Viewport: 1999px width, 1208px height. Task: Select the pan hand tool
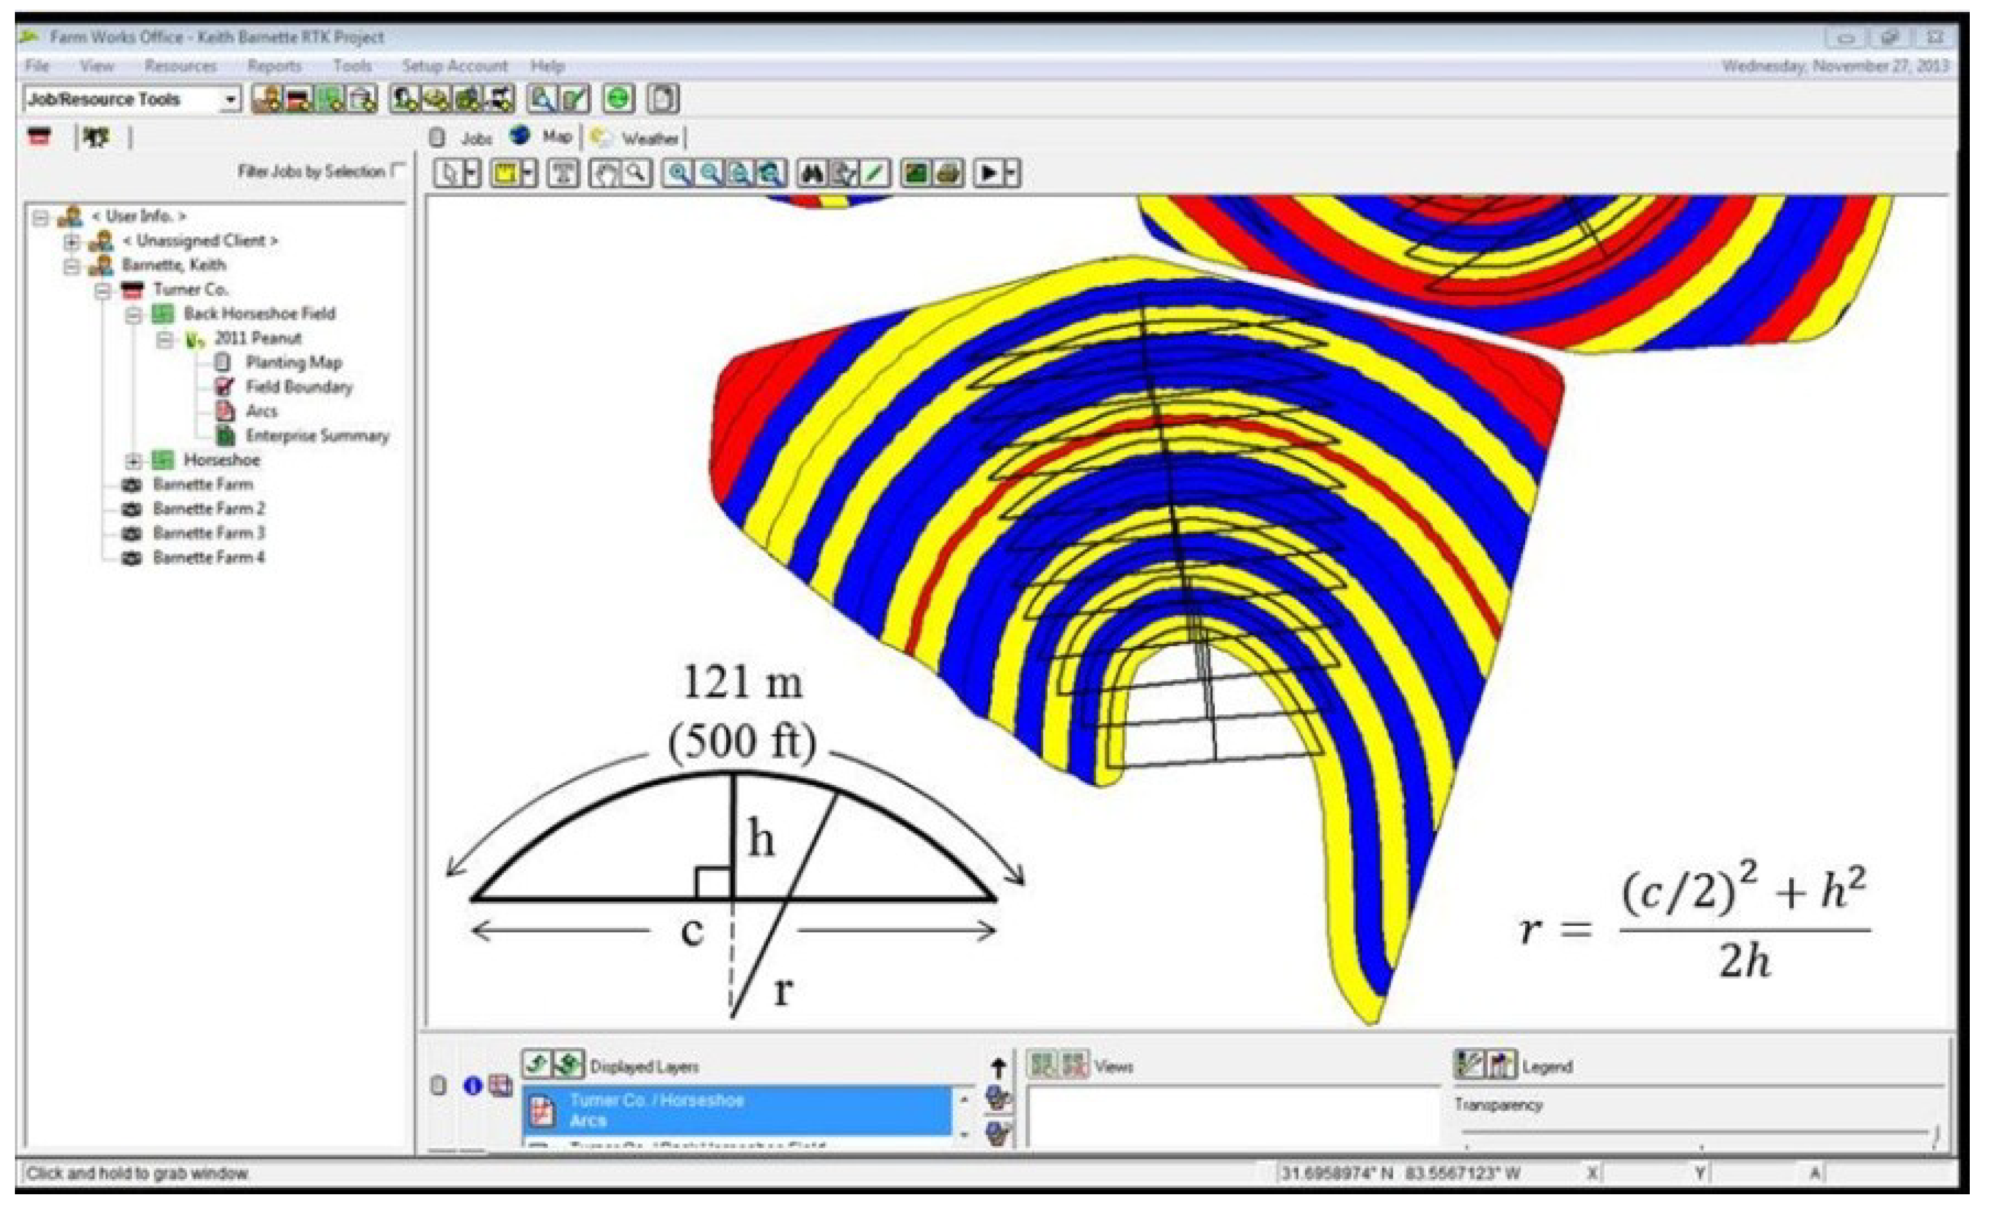point(605,174)
